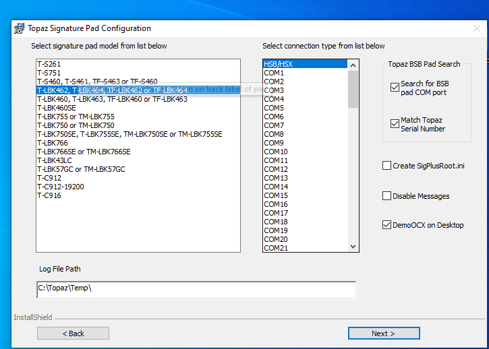Uncheck DemoOCX on Desktop option
This screenshot has height=349, width=489.
pyautogui.click(x=386, y=225)
